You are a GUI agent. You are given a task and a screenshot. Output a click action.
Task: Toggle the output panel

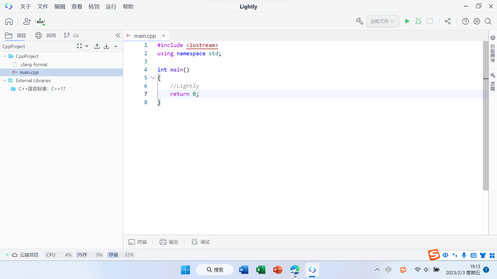click(169, 242)
